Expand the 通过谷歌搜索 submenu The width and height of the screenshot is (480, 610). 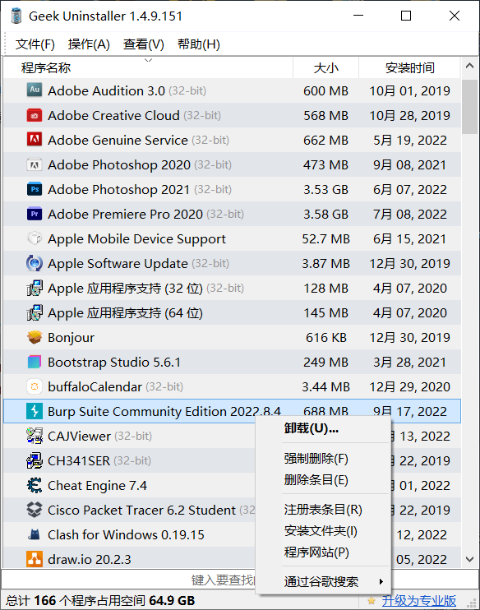point(323,581)
